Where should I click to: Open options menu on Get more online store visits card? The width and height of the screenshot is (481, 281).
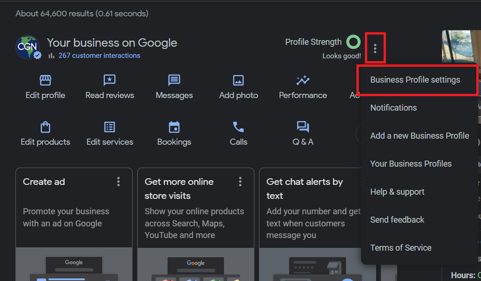pyautogui.click(x=240, y=182)
